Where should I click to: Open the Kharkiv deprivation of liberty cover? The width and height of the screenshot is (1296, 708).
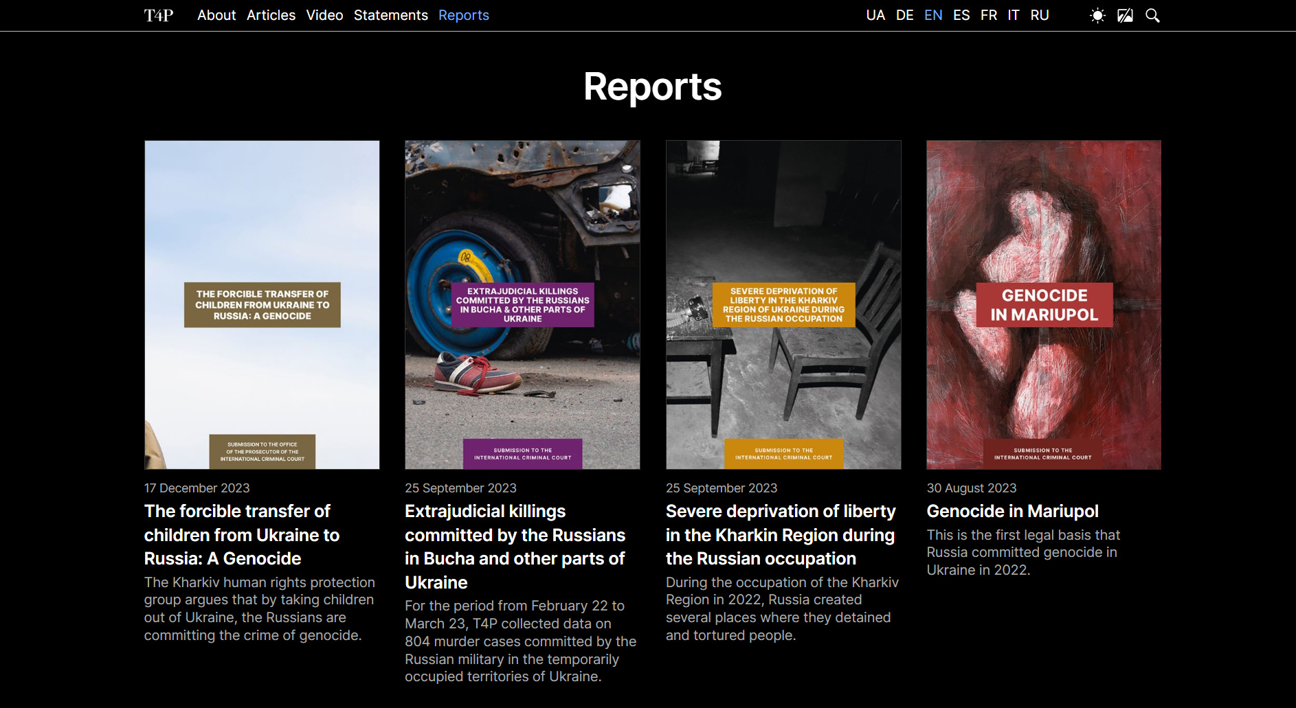pos(783,305)
